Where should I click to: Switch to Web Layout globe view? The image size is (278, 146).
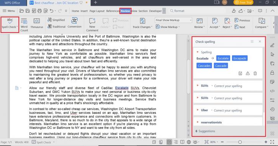[189, 142]
